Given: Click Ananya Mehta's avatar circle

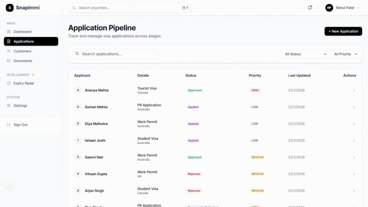Looking at the screenshot, I should pos(78,90).
